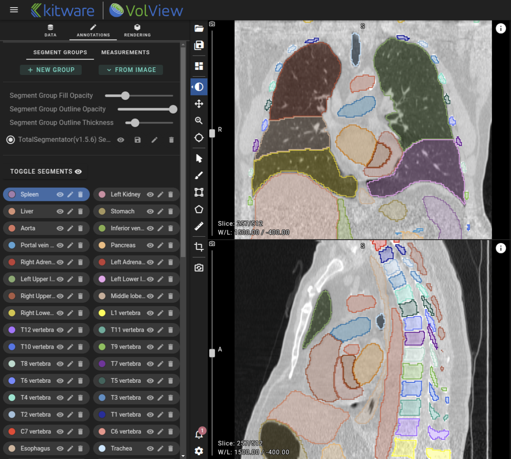Screen dimensions: 511x459
Task: Capture a view screenshot with the camera icon
Action: (198, 267)
